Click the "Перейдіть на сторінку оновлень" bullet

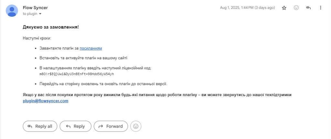[103, 84]
